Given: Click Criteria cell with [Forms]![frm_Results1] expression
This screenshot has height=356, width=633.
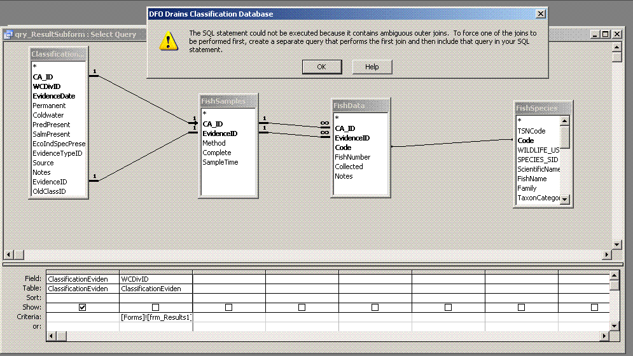Looking at the screenshot, I should pos(156,317).
